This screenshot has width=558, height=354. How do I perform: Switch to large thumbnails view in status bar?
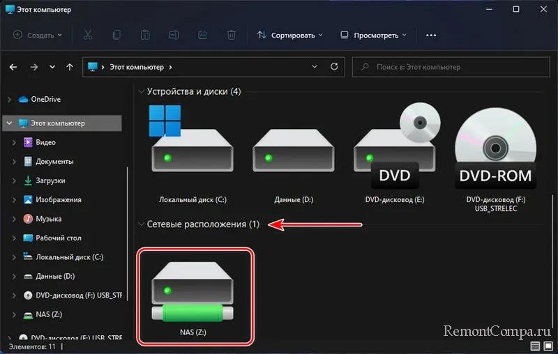point(548,346)
